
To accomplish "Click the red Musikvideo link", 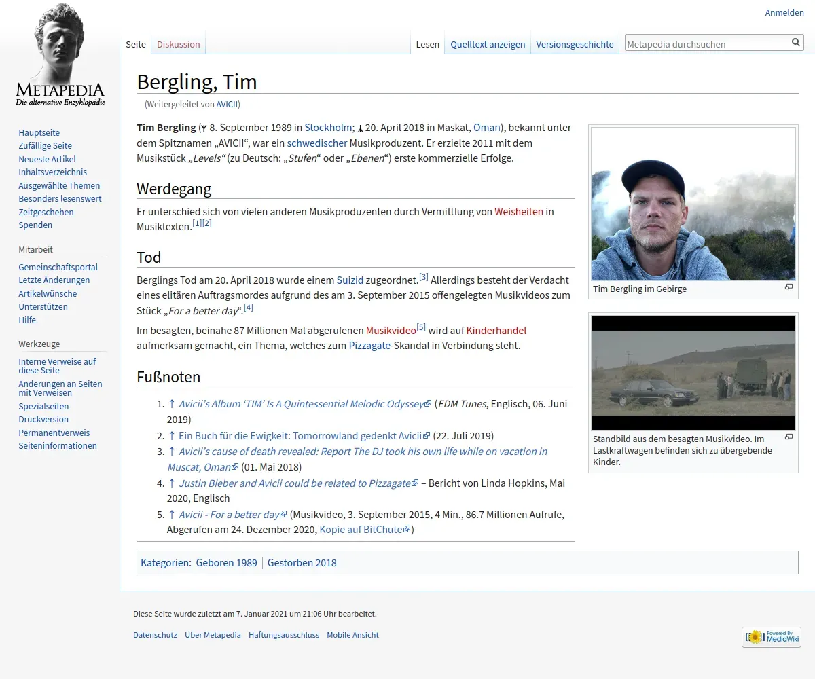I will (x=391, y=331).
